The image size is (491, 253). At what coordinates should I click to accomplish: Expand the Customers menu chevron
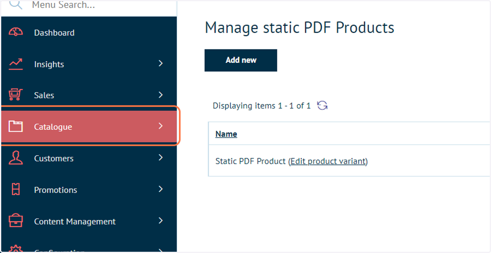161,158
